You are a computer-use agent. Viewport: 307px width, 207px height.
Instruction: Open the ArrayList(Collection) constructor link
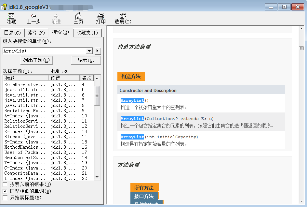(132, 119)
